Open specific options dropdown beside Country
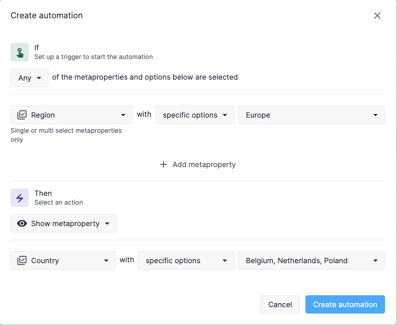Screen dimensions: 397x325 point(186,260)
